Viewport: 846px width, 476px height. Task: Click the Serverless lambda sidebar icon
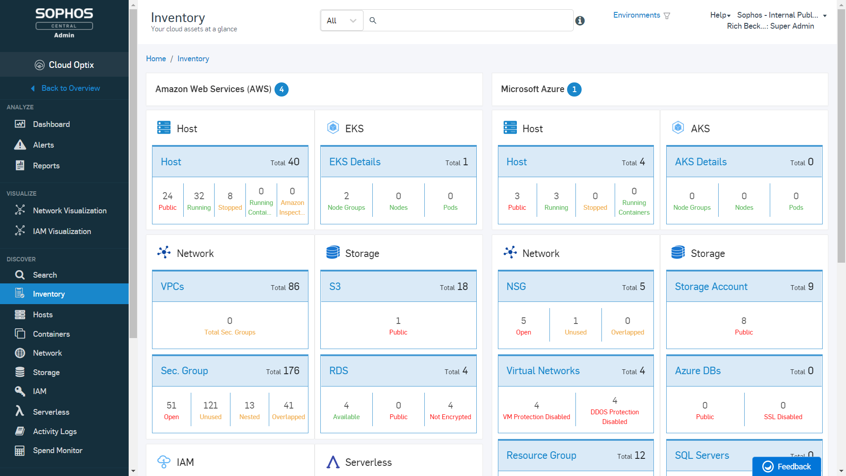[x=20, y=412]
